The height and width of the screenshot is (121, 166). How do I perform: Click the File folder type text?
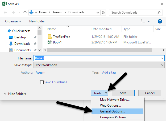[x=130, y=37]
